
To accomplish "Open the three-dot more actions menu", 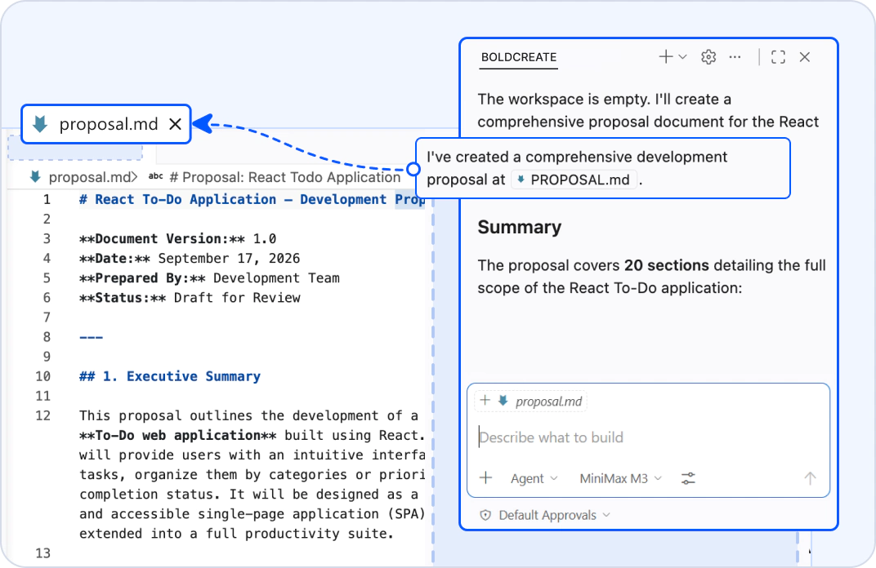I will pos(735,57).
